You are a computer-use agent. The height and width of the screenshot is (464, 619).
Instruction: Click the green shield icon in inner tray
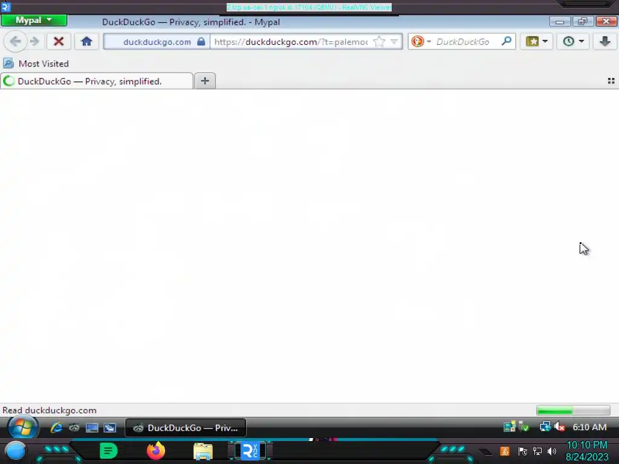[524, 427]
